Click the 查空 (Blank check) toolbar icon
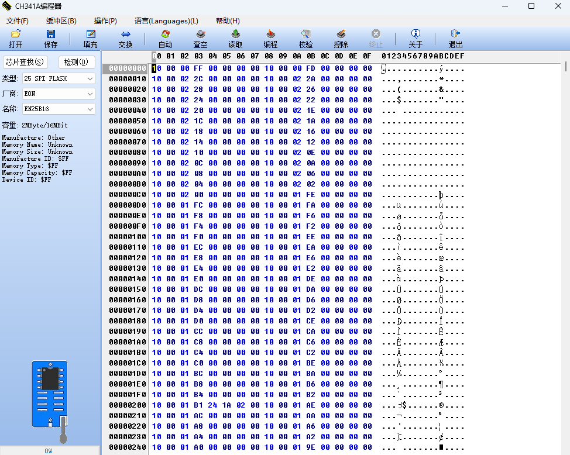The height and width of the screenshot is (455, 570). [x=200, y=39]
